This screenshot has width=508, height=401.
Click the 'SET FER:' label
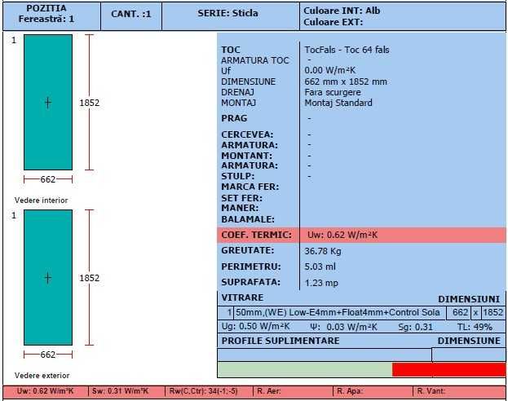(241, 198)
